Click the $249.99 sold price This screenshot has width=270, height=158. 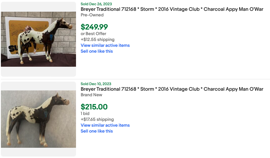tap(94, 27)
